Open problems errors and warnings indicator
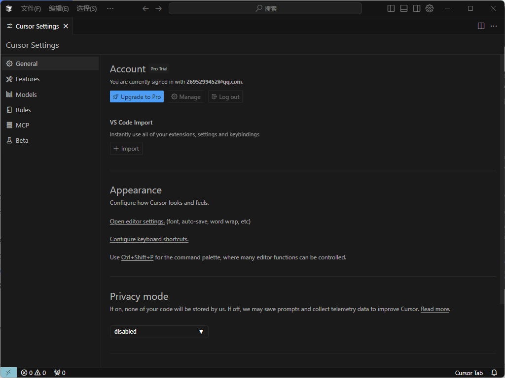The height and width of the screenshot is (378, 505). coord(34,373)
